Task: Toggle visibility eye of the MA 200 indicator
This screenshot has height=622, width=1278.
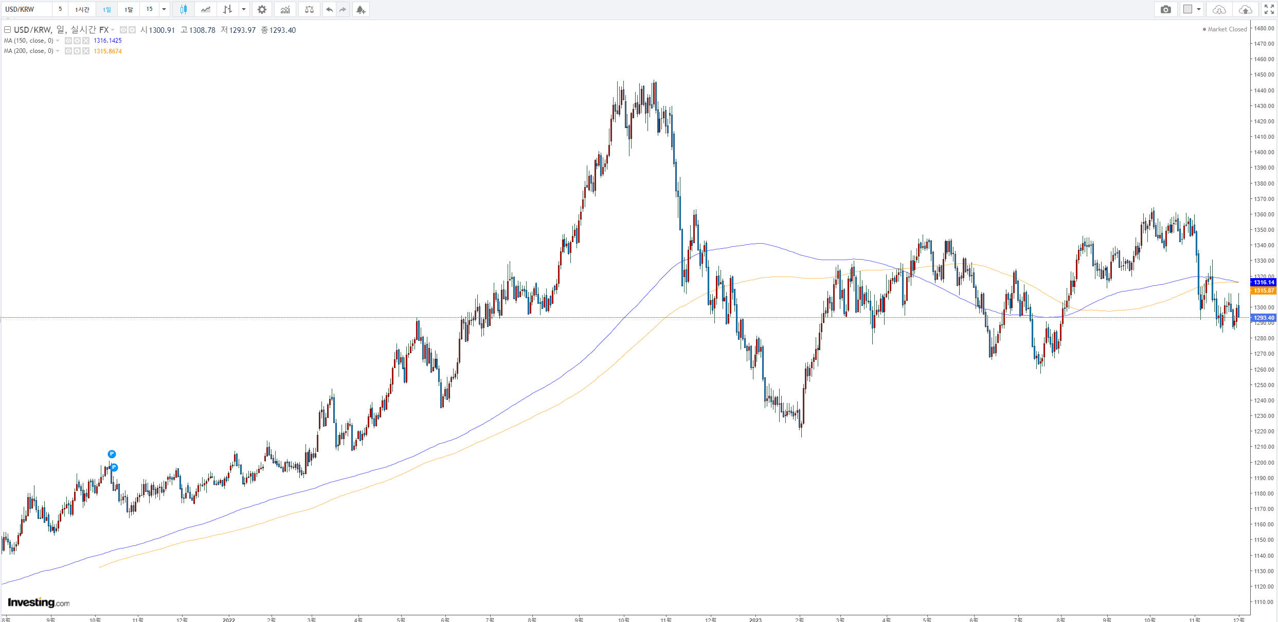Action: click(68, 51)
